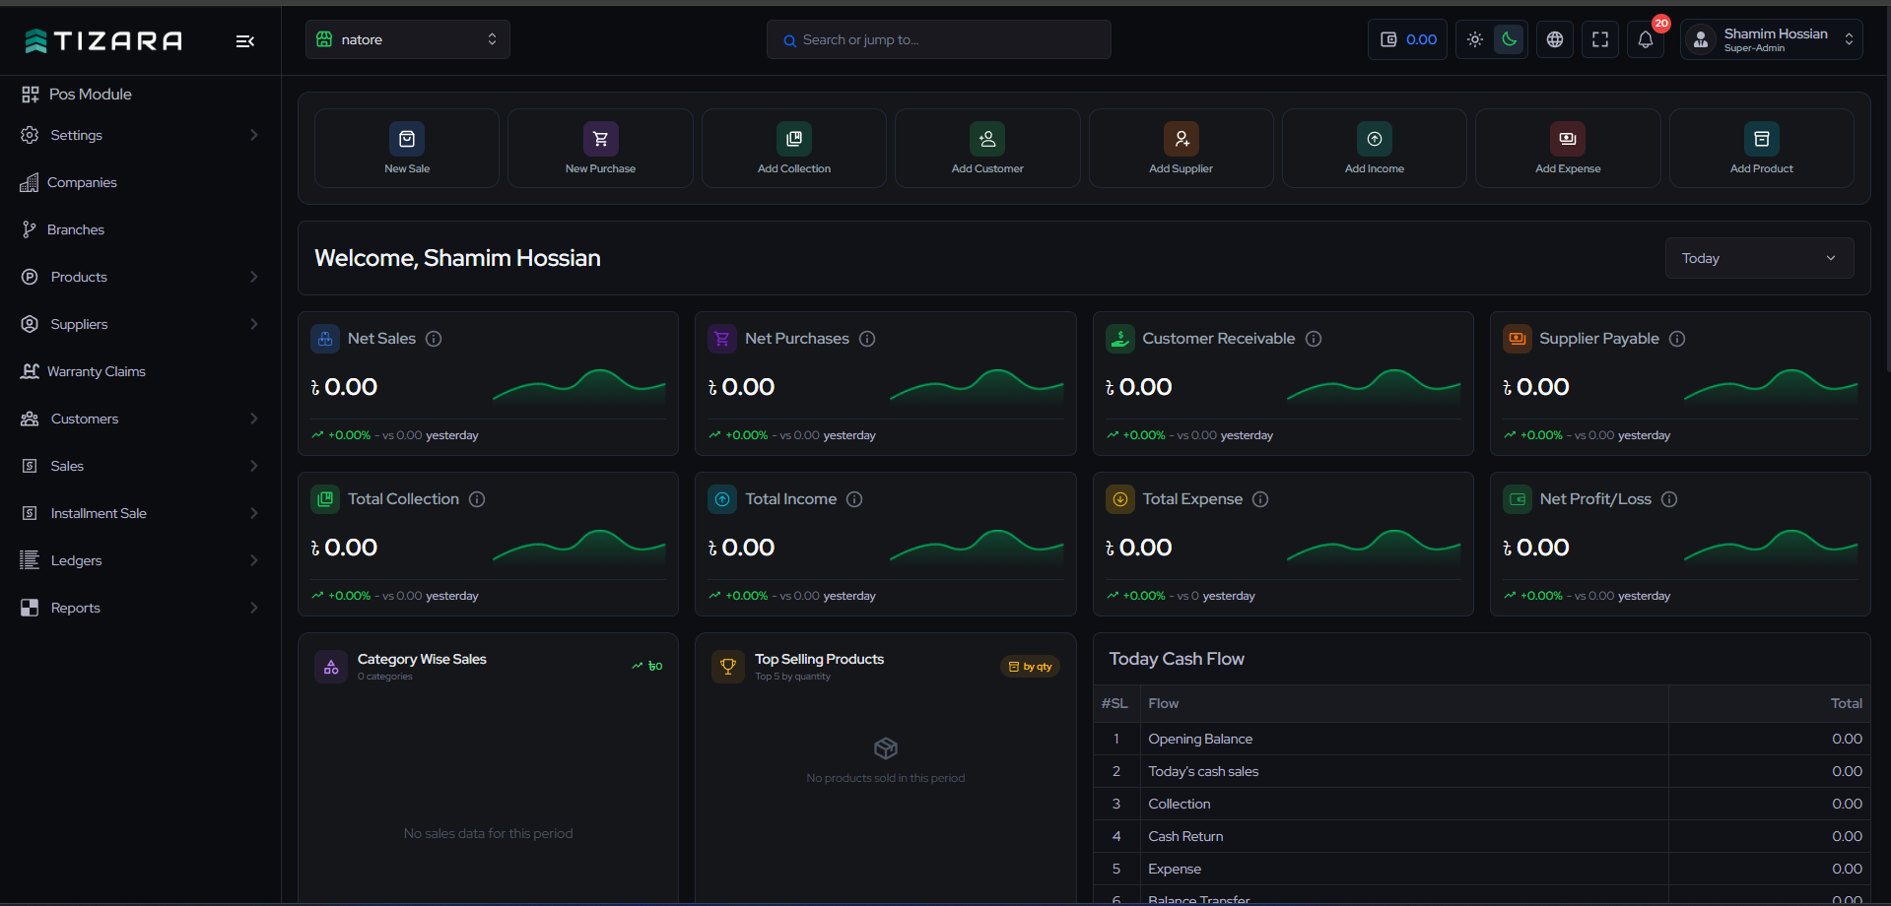Open the Today period dropdown
1891x906 pixels.
1759,258
